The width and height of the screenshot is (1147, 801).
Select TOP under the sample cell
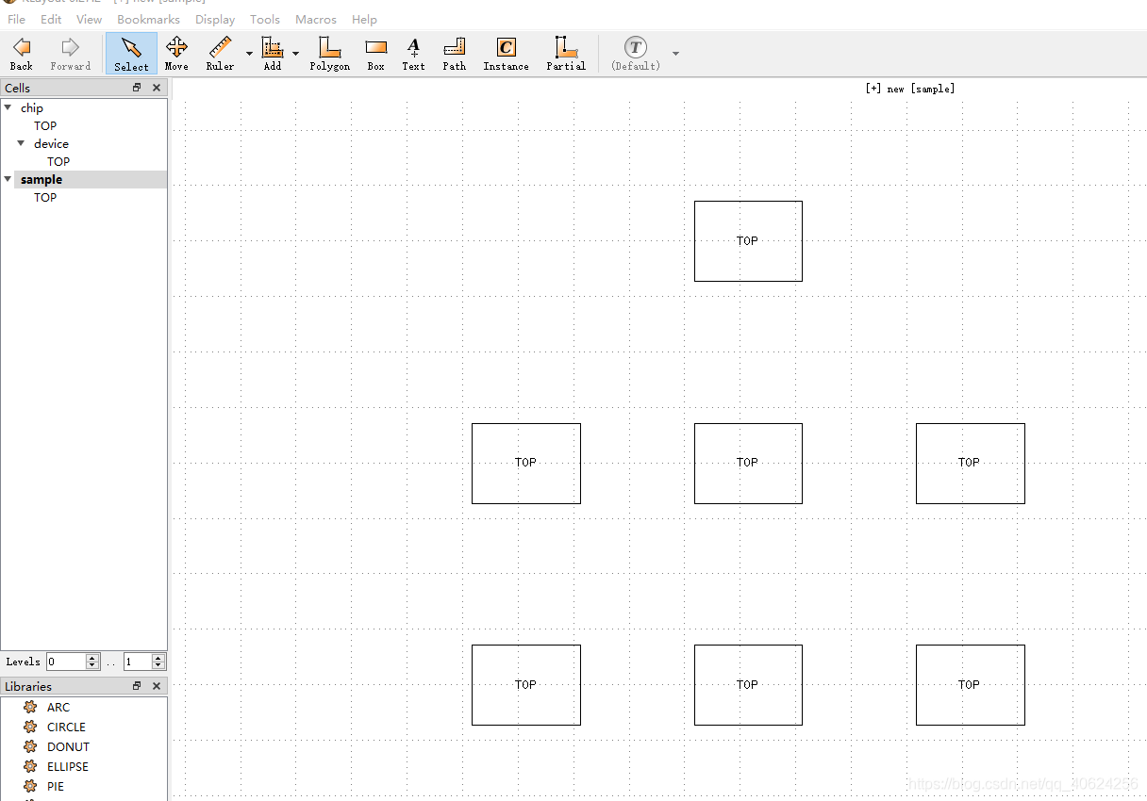click(x=45, y=197)
